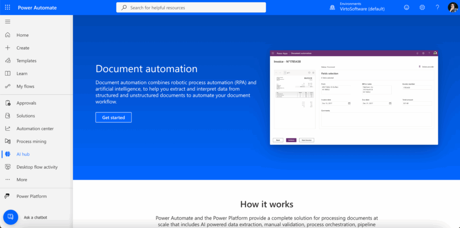Open Automation center navigation label

coord(35,129)
